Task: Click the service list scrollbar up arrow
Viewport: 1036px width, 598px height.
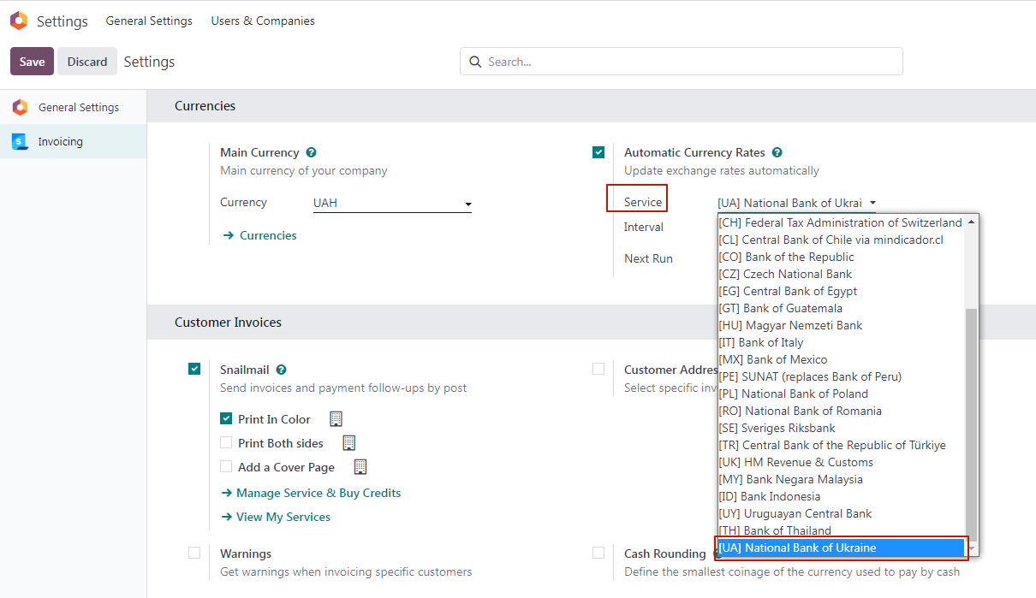Action: 972,222
